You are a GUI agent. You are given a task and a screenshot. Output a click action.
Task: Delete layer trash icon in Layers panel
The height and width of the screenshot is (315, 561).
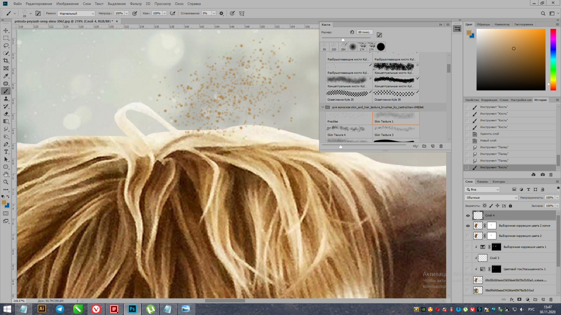pos(551,300)
